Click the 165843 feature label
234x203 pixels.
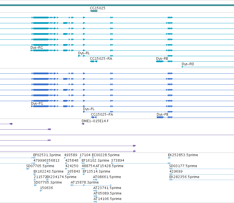click(74, 171)
